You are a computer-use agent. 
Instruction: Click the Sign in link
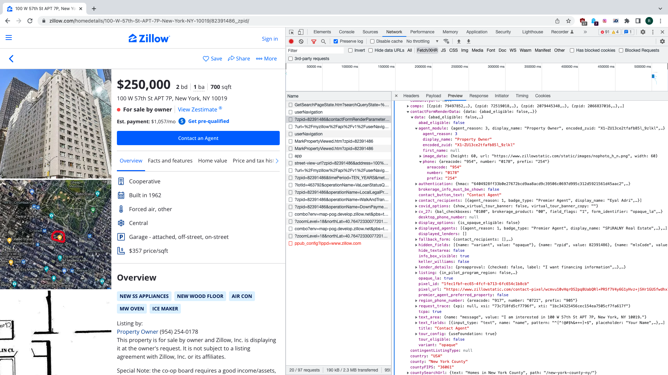tap(270, 39)
